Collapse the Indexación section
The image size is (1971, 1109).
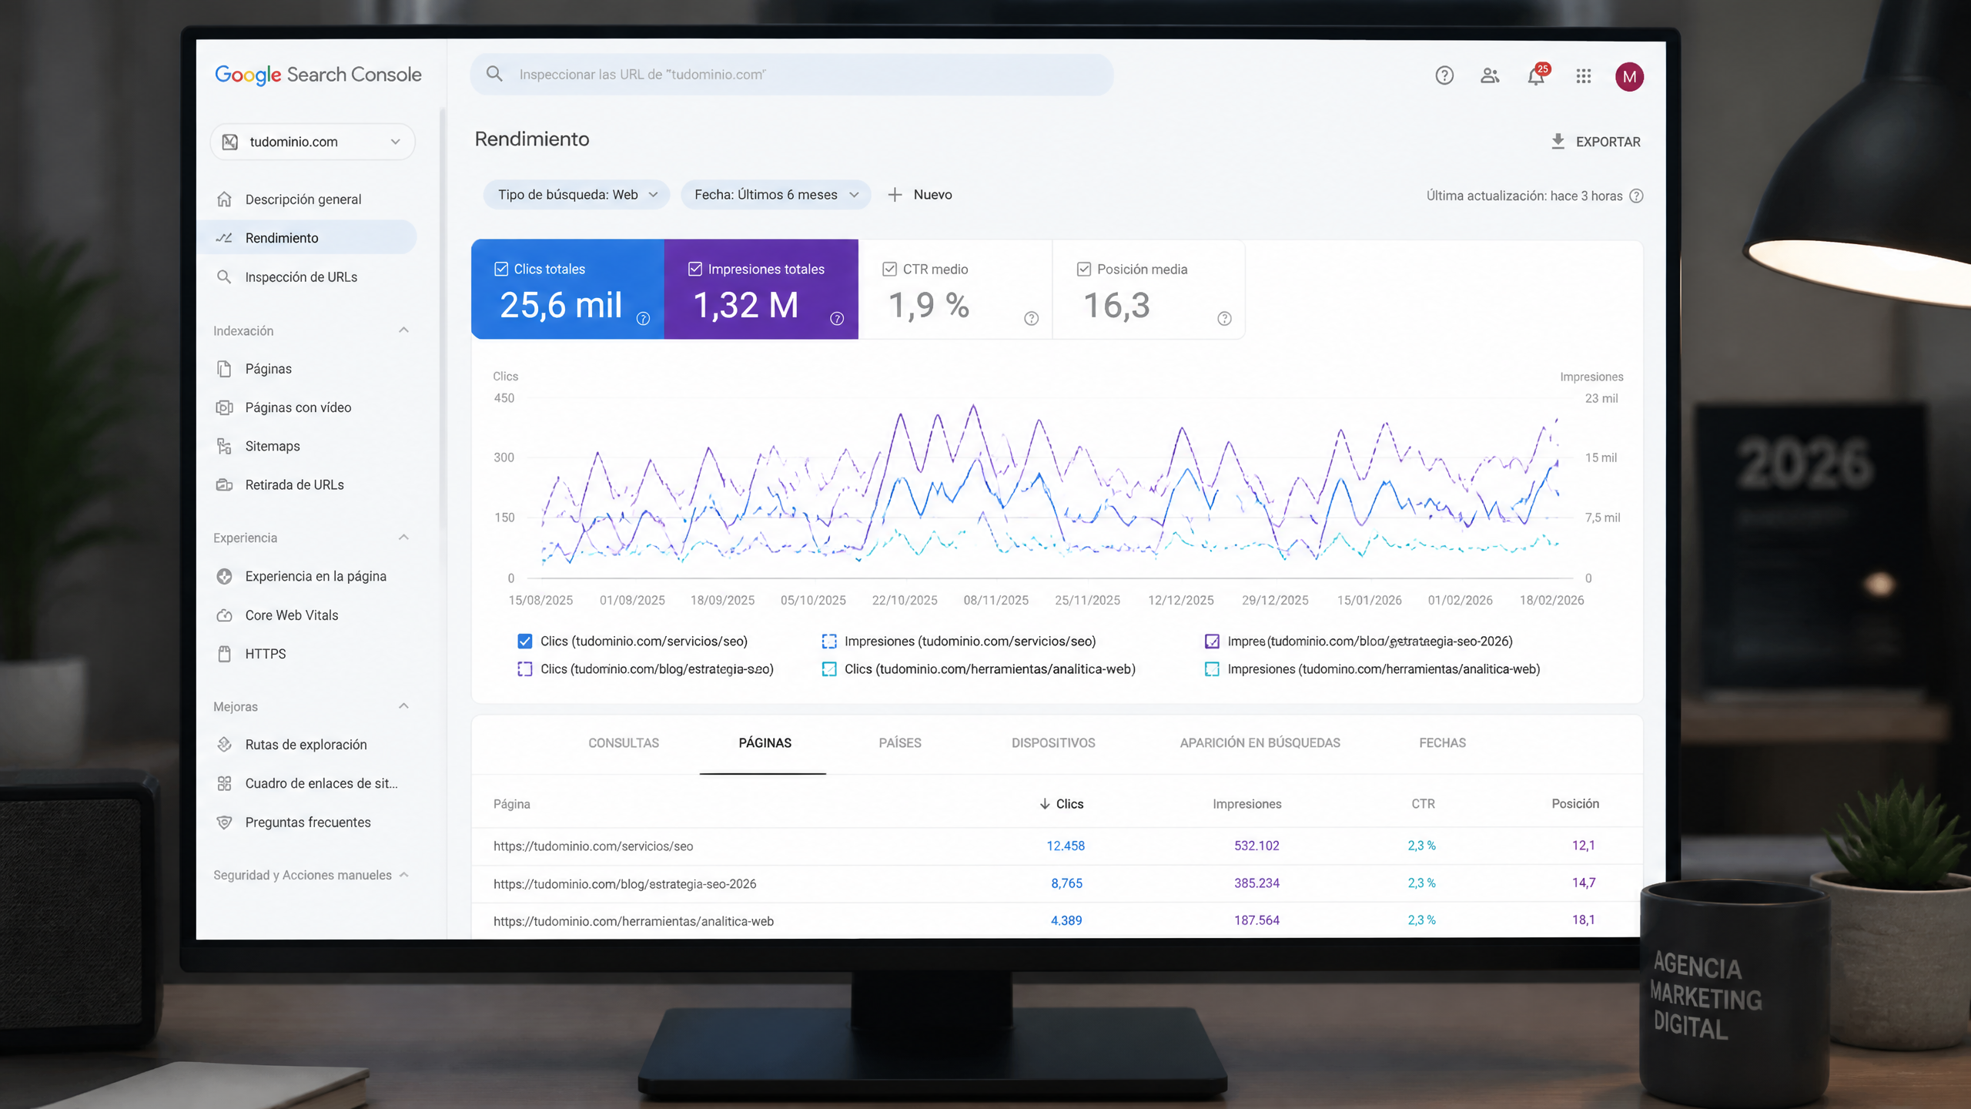pos(403,330)
